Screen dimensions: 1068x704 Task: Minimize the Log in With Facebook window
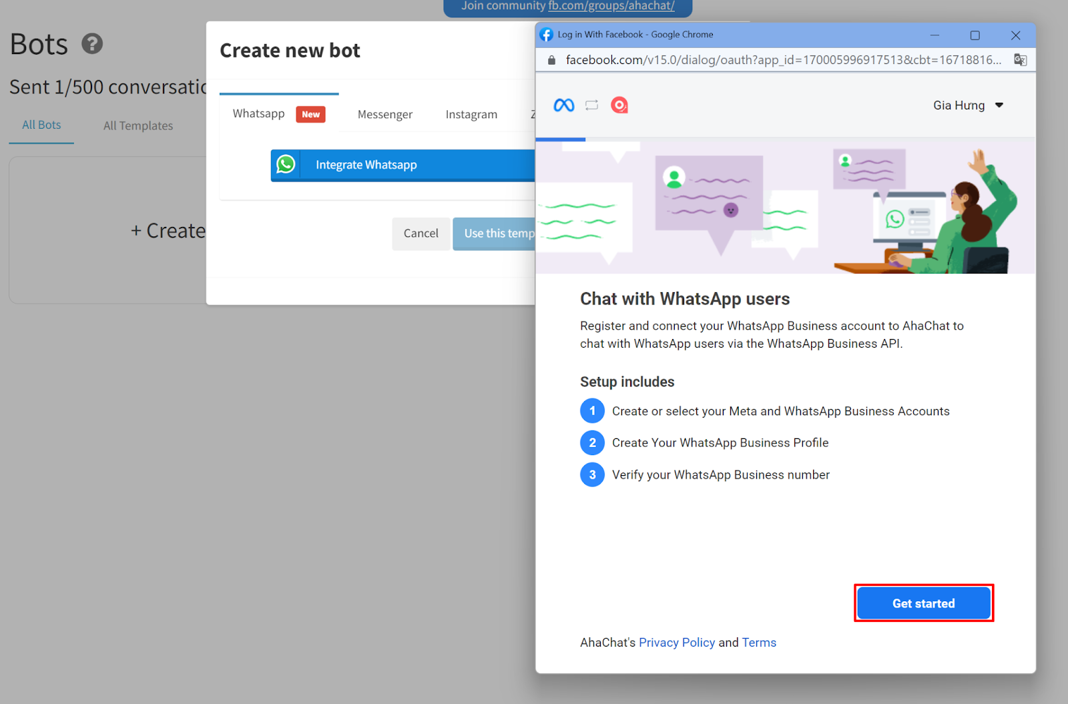[934, 35]
